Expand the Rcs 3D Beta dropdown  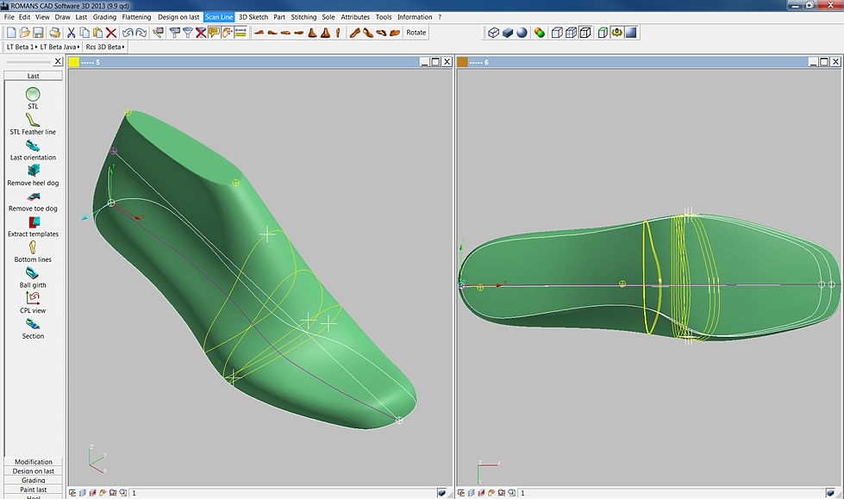pos(105,47)
